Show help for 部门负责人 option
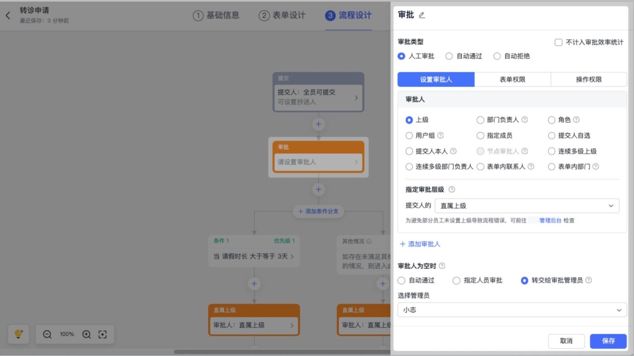Screen dimensions: 634x356 point(525,119)
